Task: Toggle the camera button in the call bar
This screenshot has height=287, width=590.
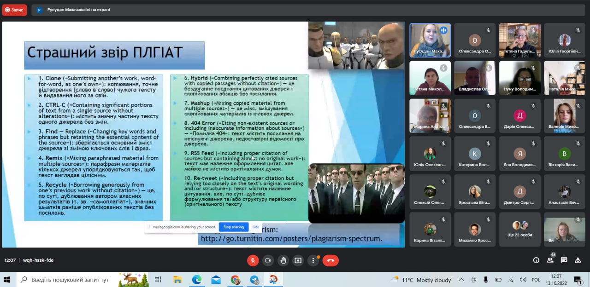Action: click(268, 260)
